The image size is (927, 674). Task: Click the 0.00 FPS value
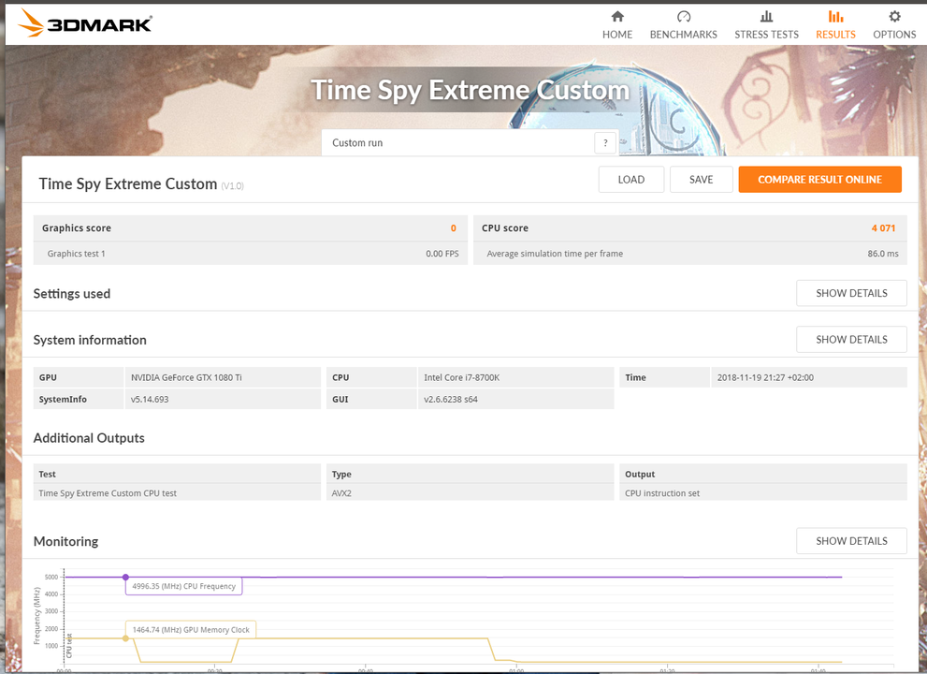(x=442, y=254)
